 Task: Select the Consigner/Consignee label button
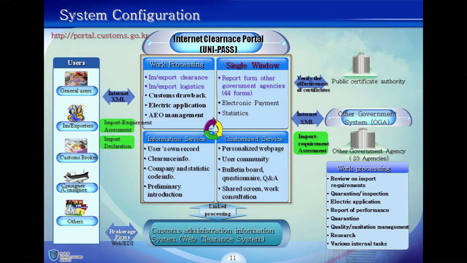coord(77,188)
